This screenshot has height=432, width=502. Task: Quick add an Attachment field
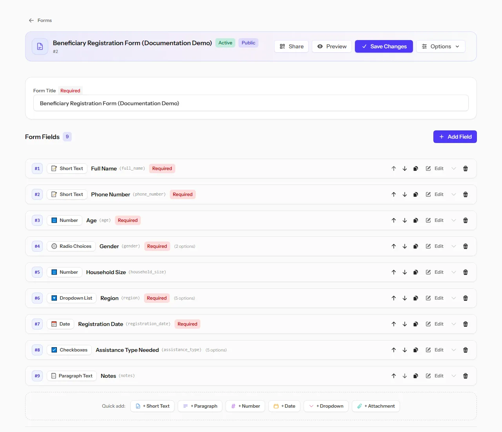click(x=376, y=406)
